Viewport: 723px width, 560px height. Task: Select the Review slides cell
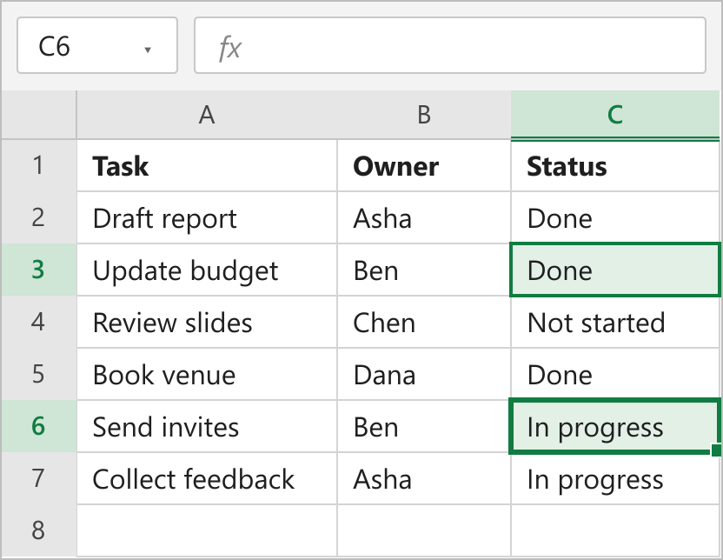(207, 322)
